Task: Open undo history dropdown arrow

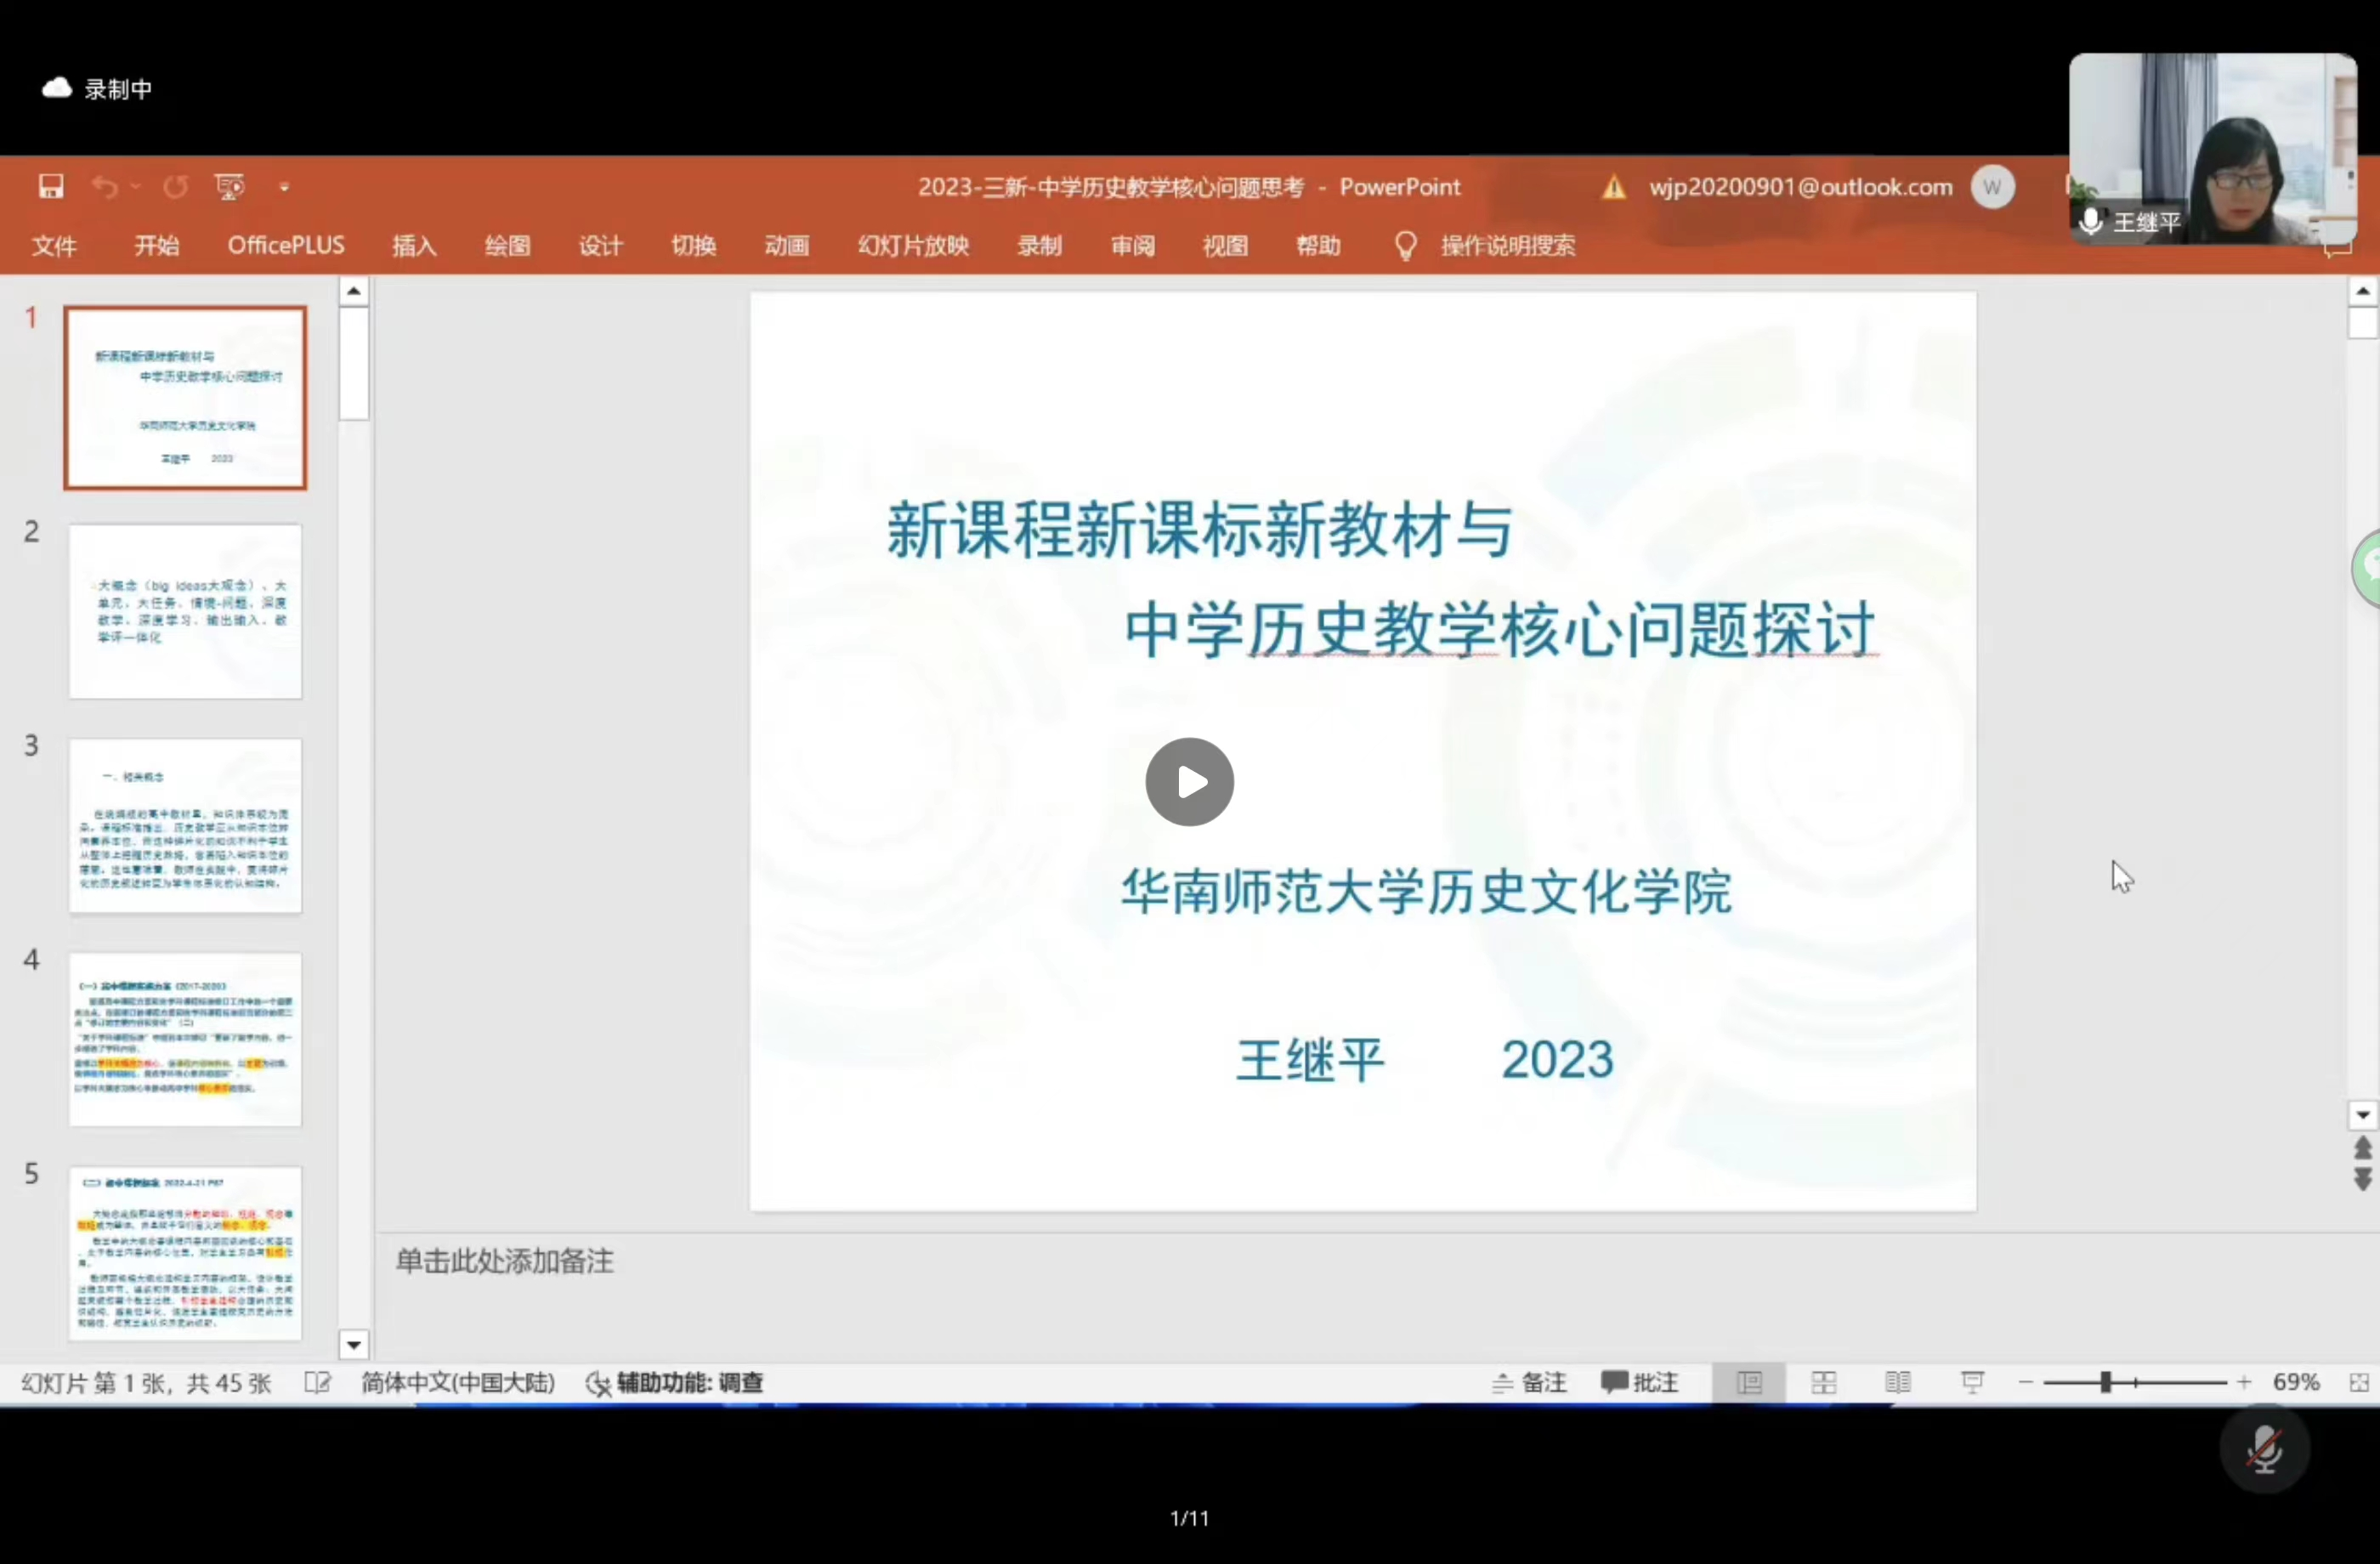Action: click(136, 187)
